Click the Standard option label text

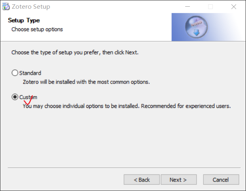tap(30, 73)
